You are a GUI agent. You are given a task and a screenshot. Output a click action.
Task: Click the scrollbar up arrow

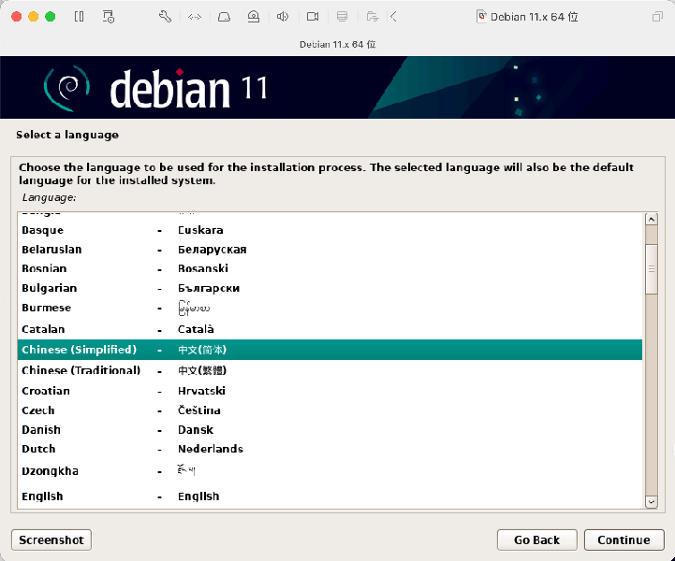coord(652,219)
